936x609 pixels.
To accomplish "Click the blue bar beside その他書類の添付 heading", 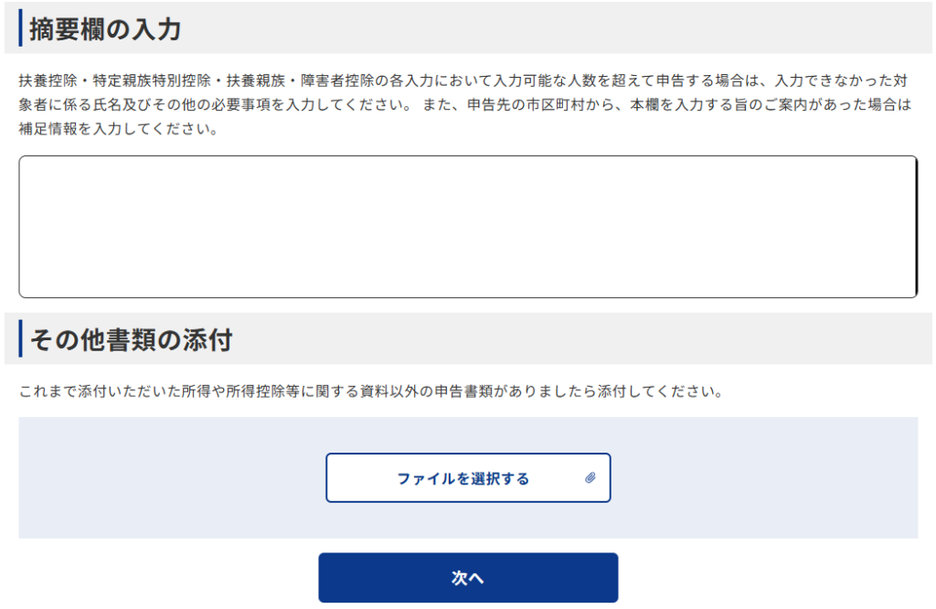I will [x=20, y=340].
